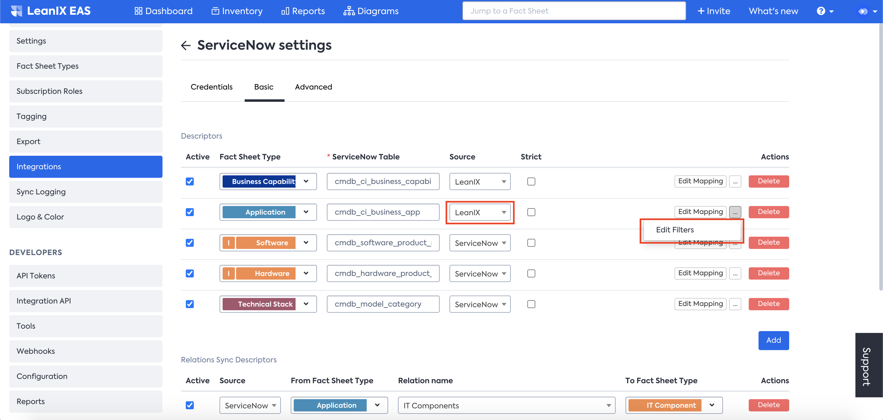Open Source dropdown for Software row
883x420 pixels.
pyautogui.click(x=480, y=243)
